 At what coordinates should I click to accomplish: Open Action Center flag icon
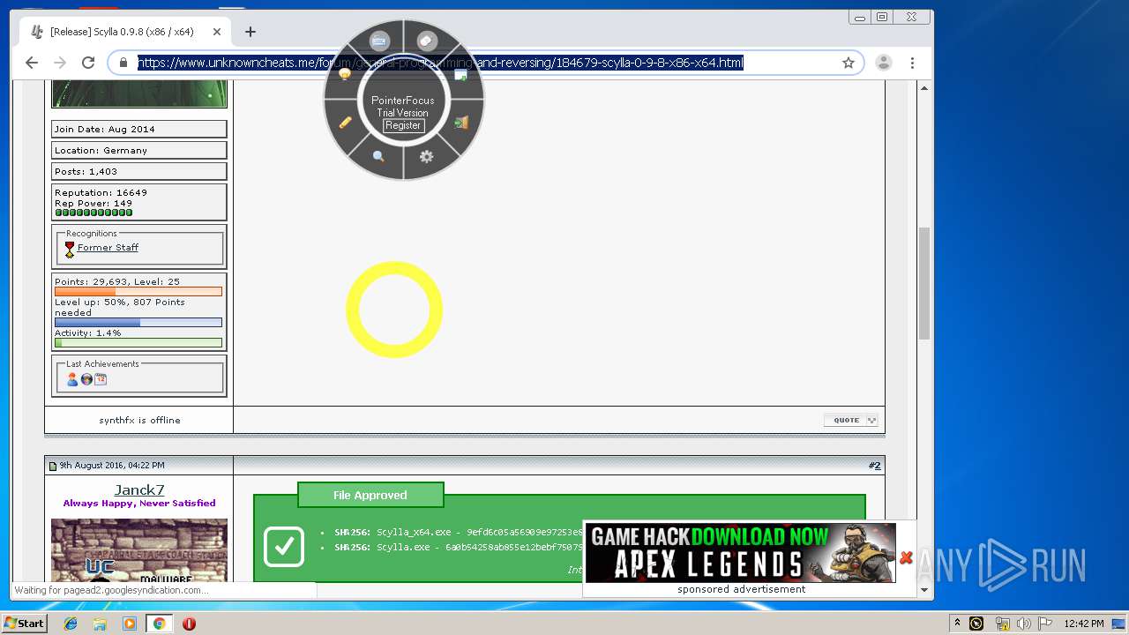(x=1045, y=624)
